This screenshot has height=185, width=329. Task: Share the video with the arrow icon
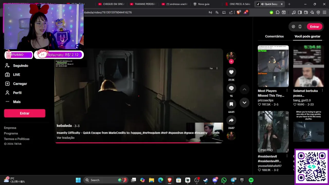231,120
